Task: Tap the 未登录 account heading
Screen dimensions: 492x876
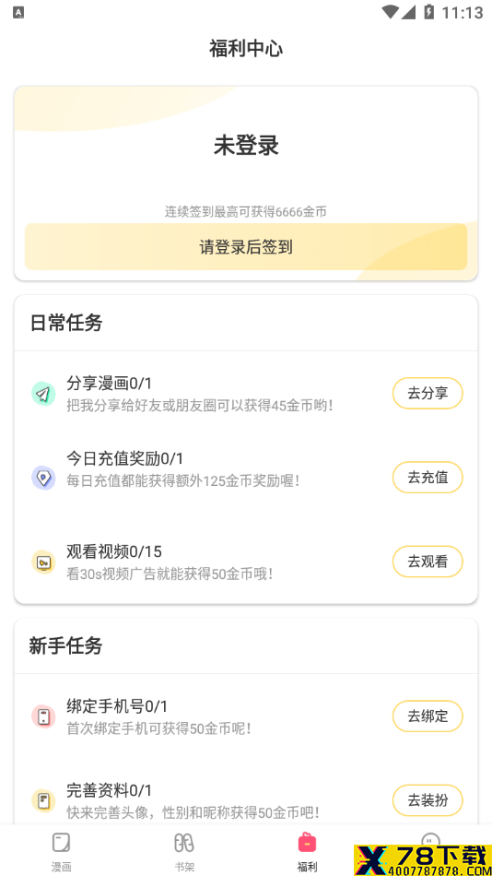Action: [x=246, y=146]
